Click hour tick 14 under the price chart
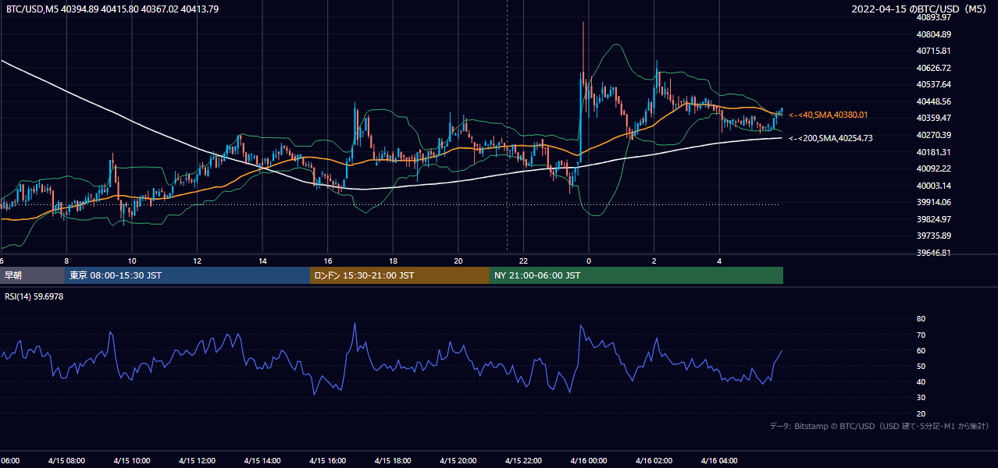998x468 pixels. [x=262, y=261]
